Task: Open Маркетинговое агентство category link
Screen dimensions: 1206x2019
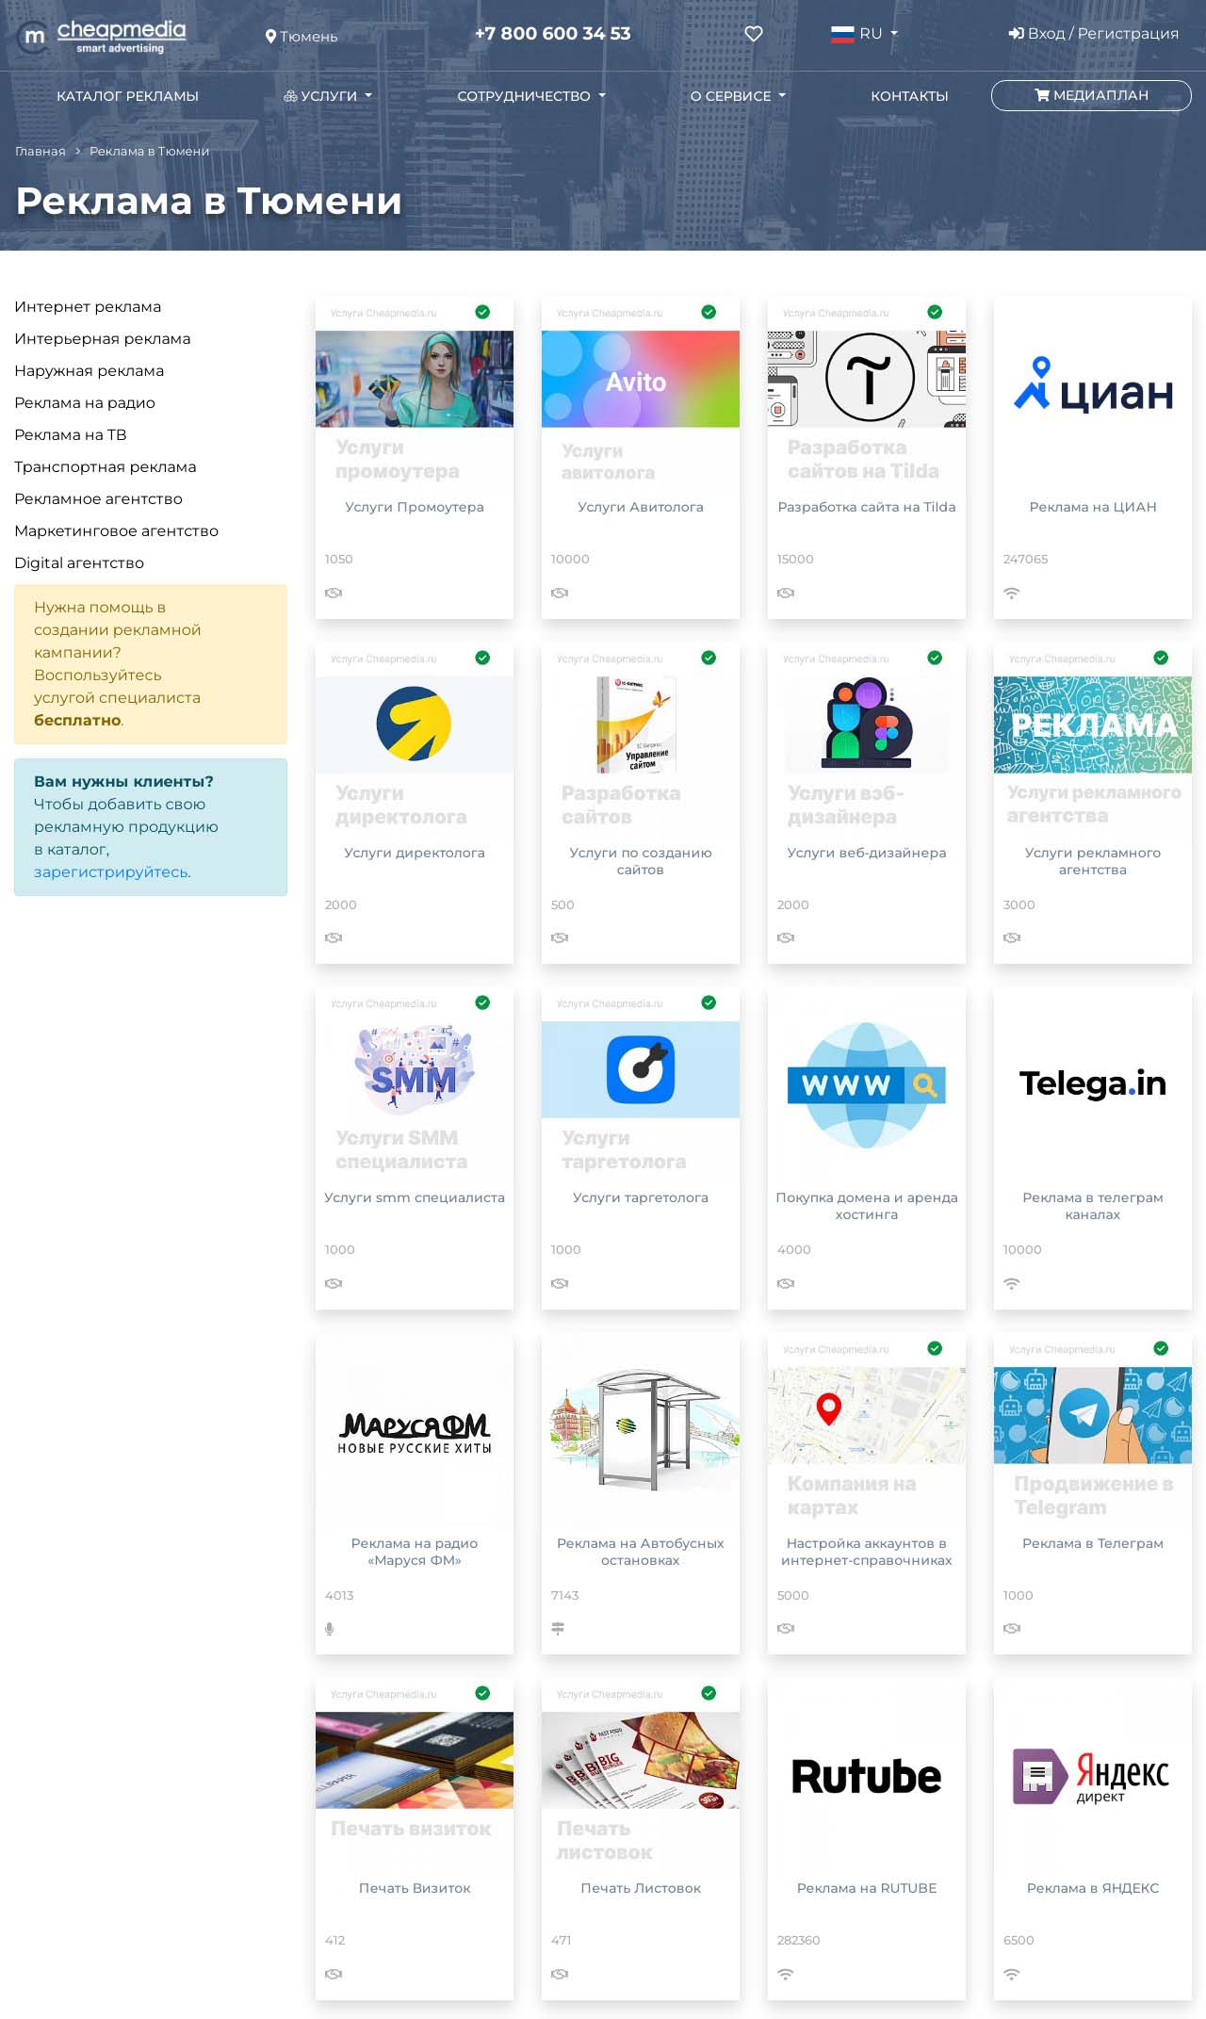Action: click(x=117, y=531)
